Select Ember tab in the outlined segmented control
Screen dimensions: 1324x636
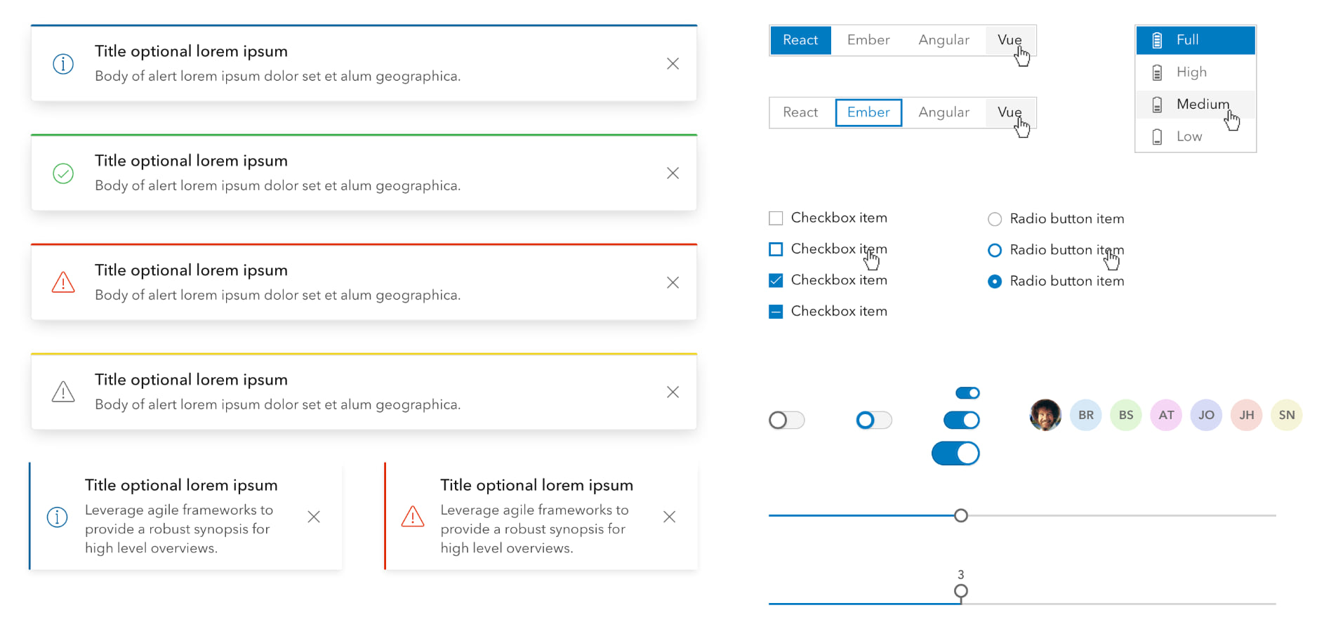tap(868, 113)
